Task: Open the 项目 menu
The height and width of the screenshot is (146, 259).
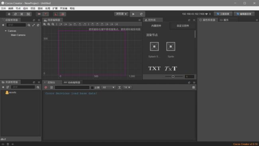Action: pyautogui.click(x=33, y=8)
